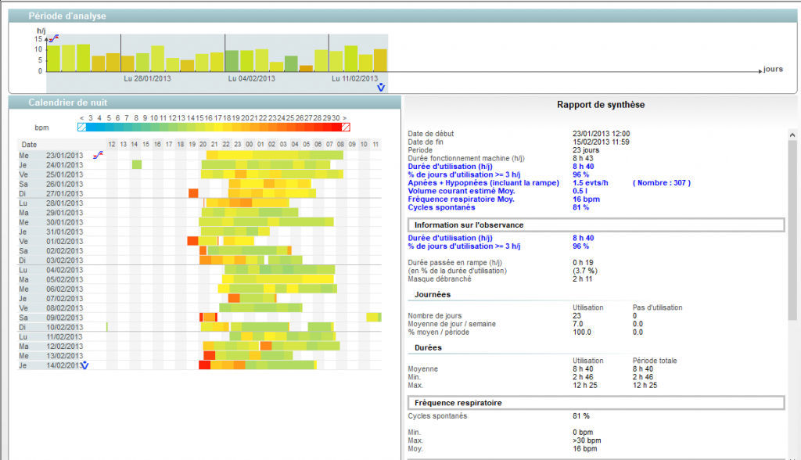Viewport: 801px width, 460px height.
Task: Click the blue end marker next to 14/02/2013
Action: coord(85,365)
